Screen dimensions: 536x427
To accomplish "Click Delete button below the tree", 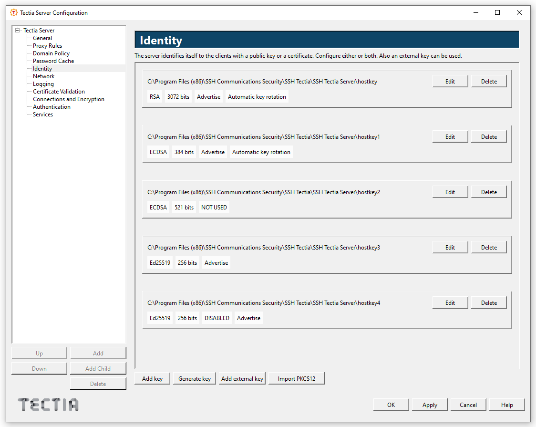I will tap(98, 384).
